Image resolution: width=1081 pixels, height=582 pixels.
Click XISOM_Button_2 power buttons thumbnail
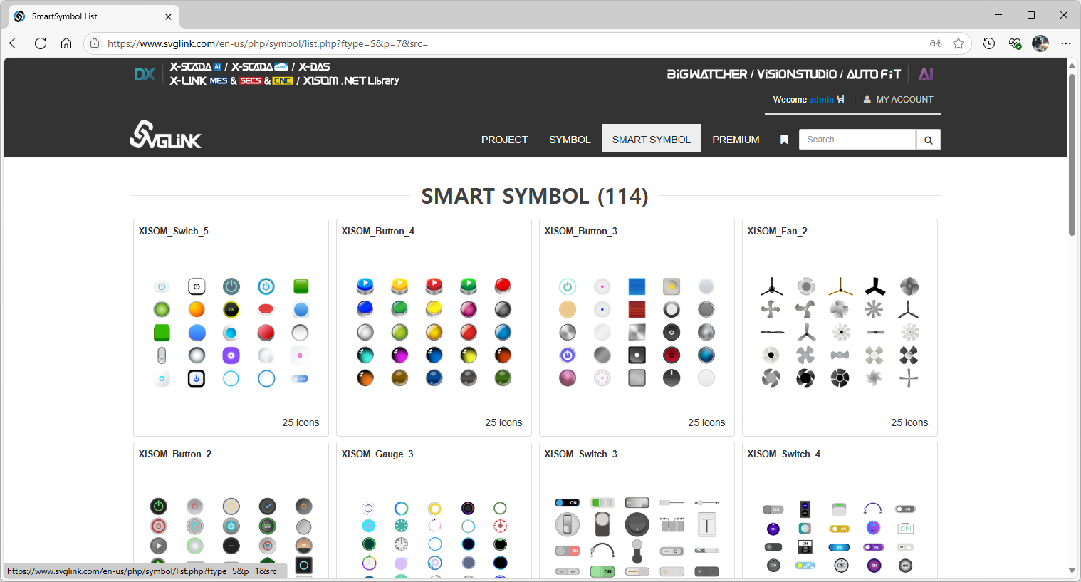[x=231, y=537]
